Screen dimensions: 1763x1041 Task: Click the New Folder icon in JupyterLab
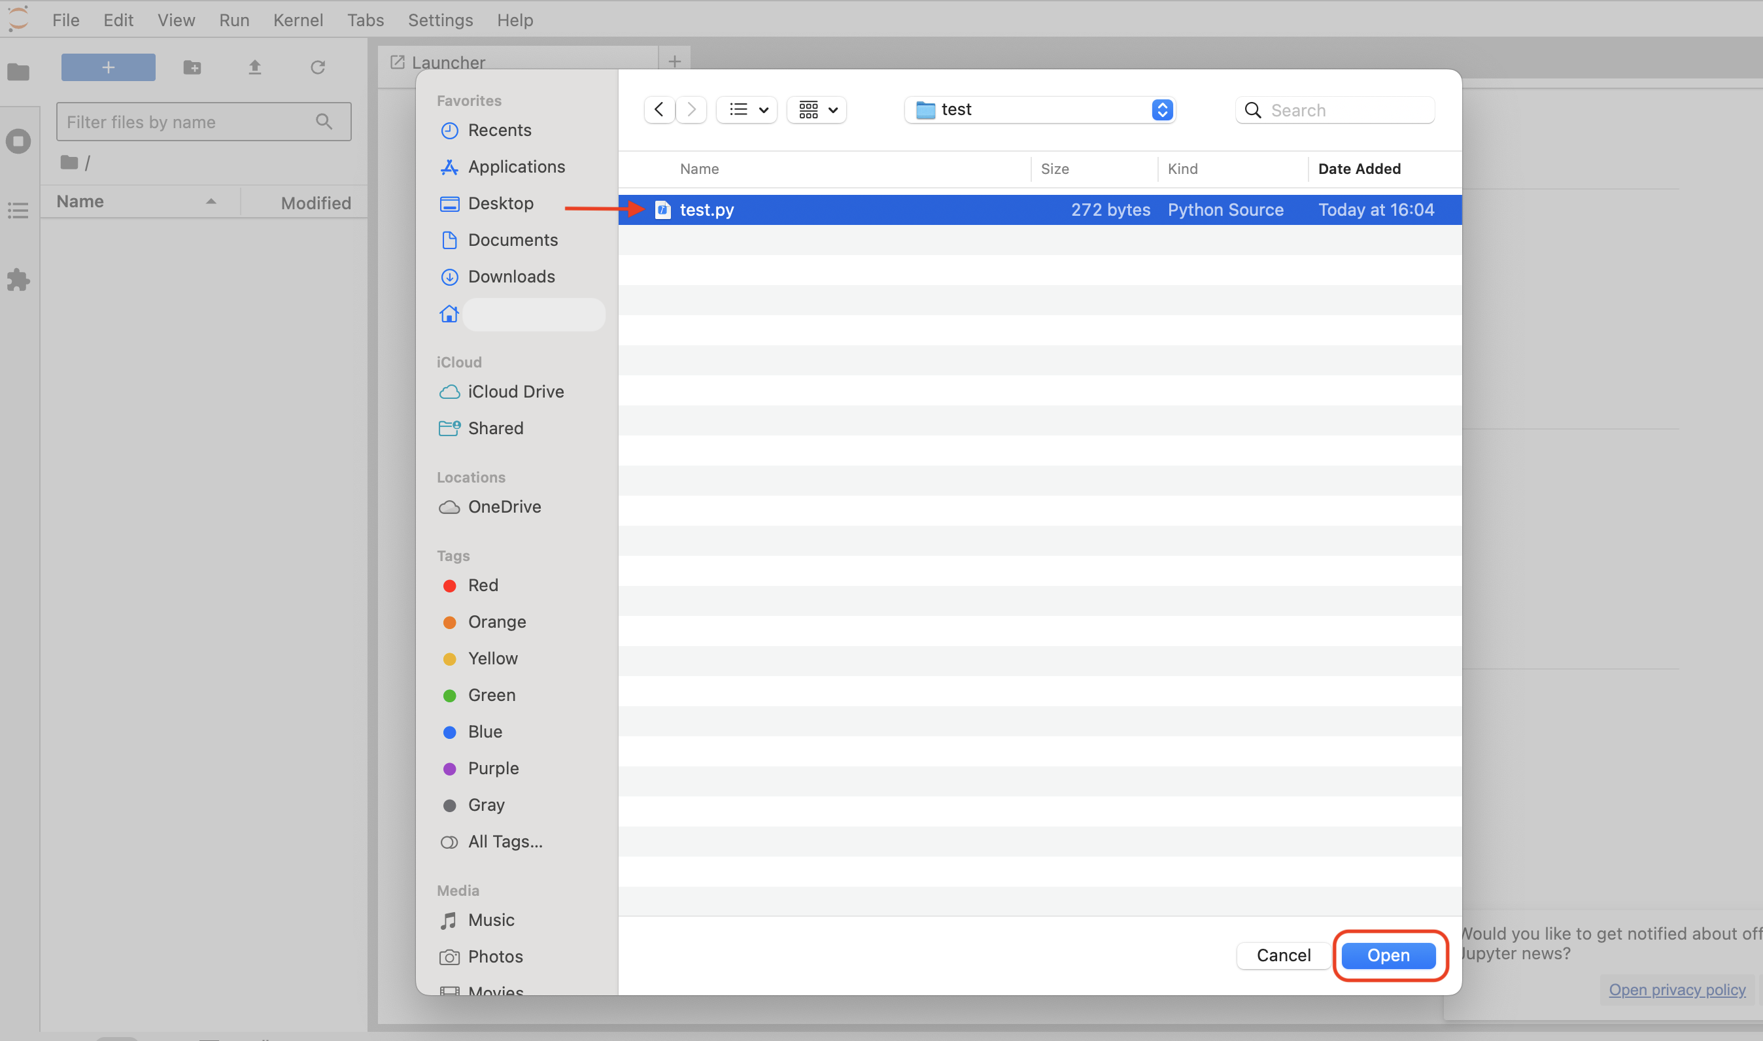[192, 67]
